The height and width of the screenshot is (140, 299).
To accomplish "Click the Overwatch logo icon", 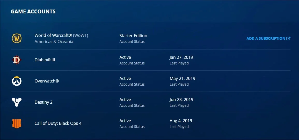I will 17,81.
